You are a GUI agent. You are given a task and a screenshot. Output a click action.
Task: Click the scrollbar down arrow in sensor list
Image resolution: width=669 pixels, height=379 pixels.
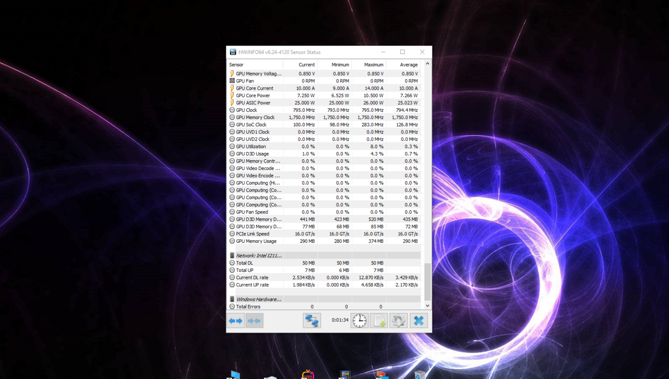point(428,305)
